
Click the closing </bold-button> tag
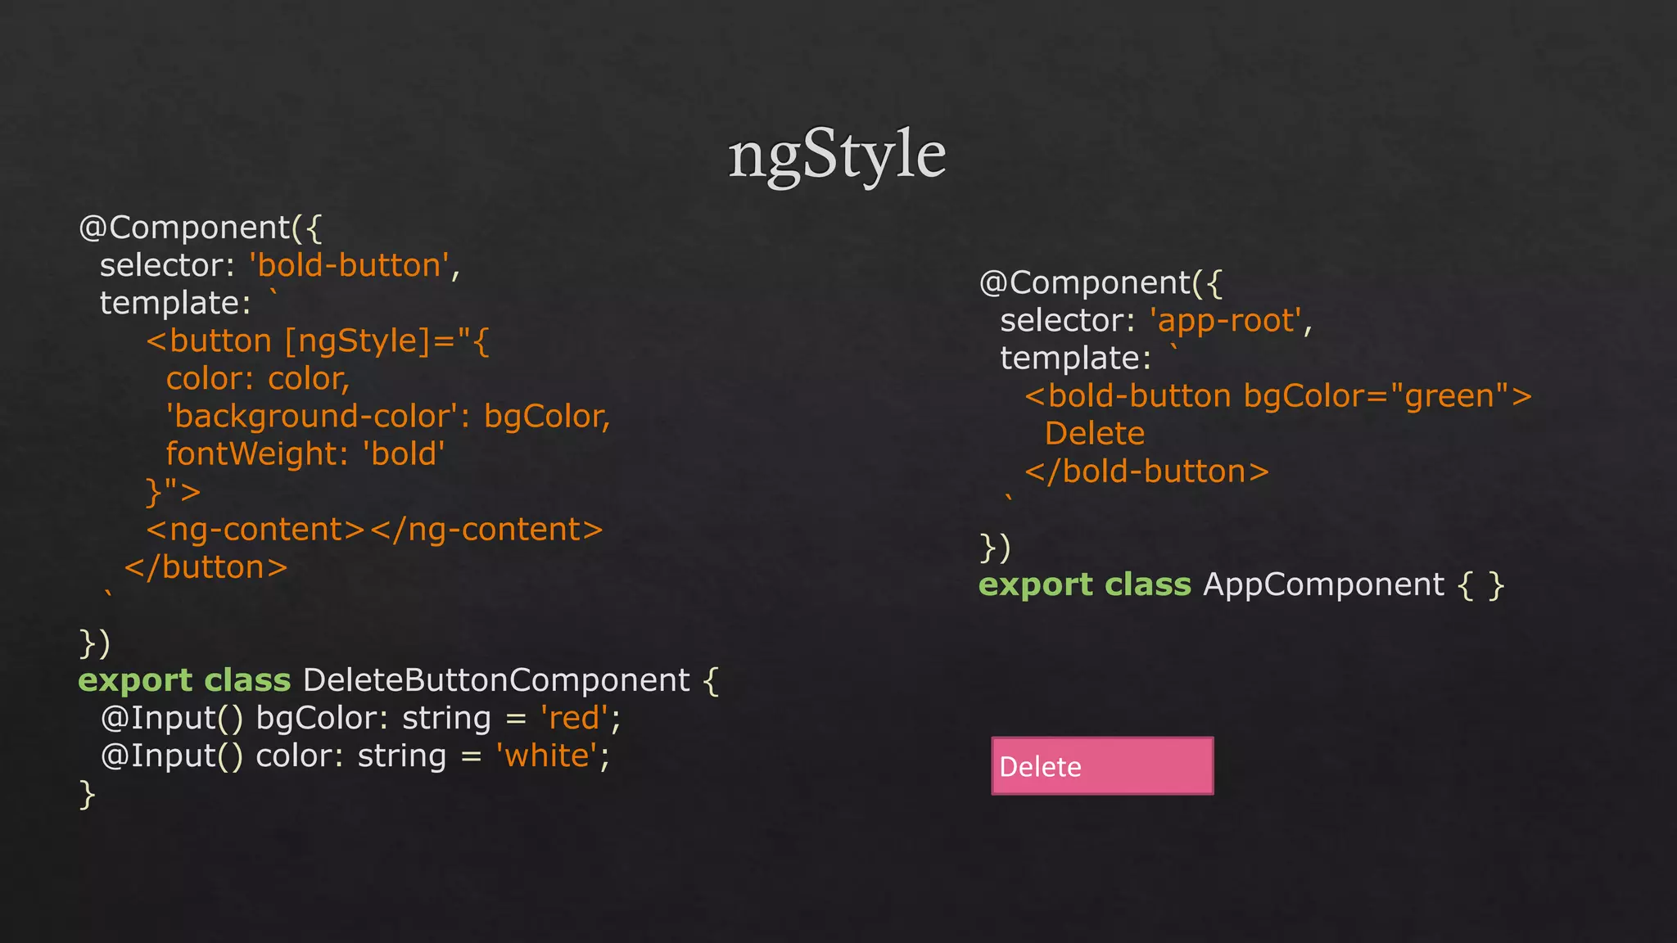pyautogui.click(x=1146, y=471)
